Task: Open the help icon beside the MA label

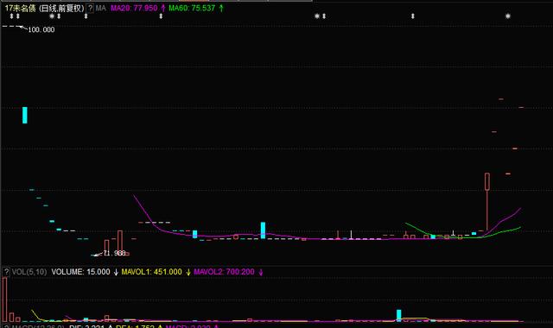Action: (90, 8)
